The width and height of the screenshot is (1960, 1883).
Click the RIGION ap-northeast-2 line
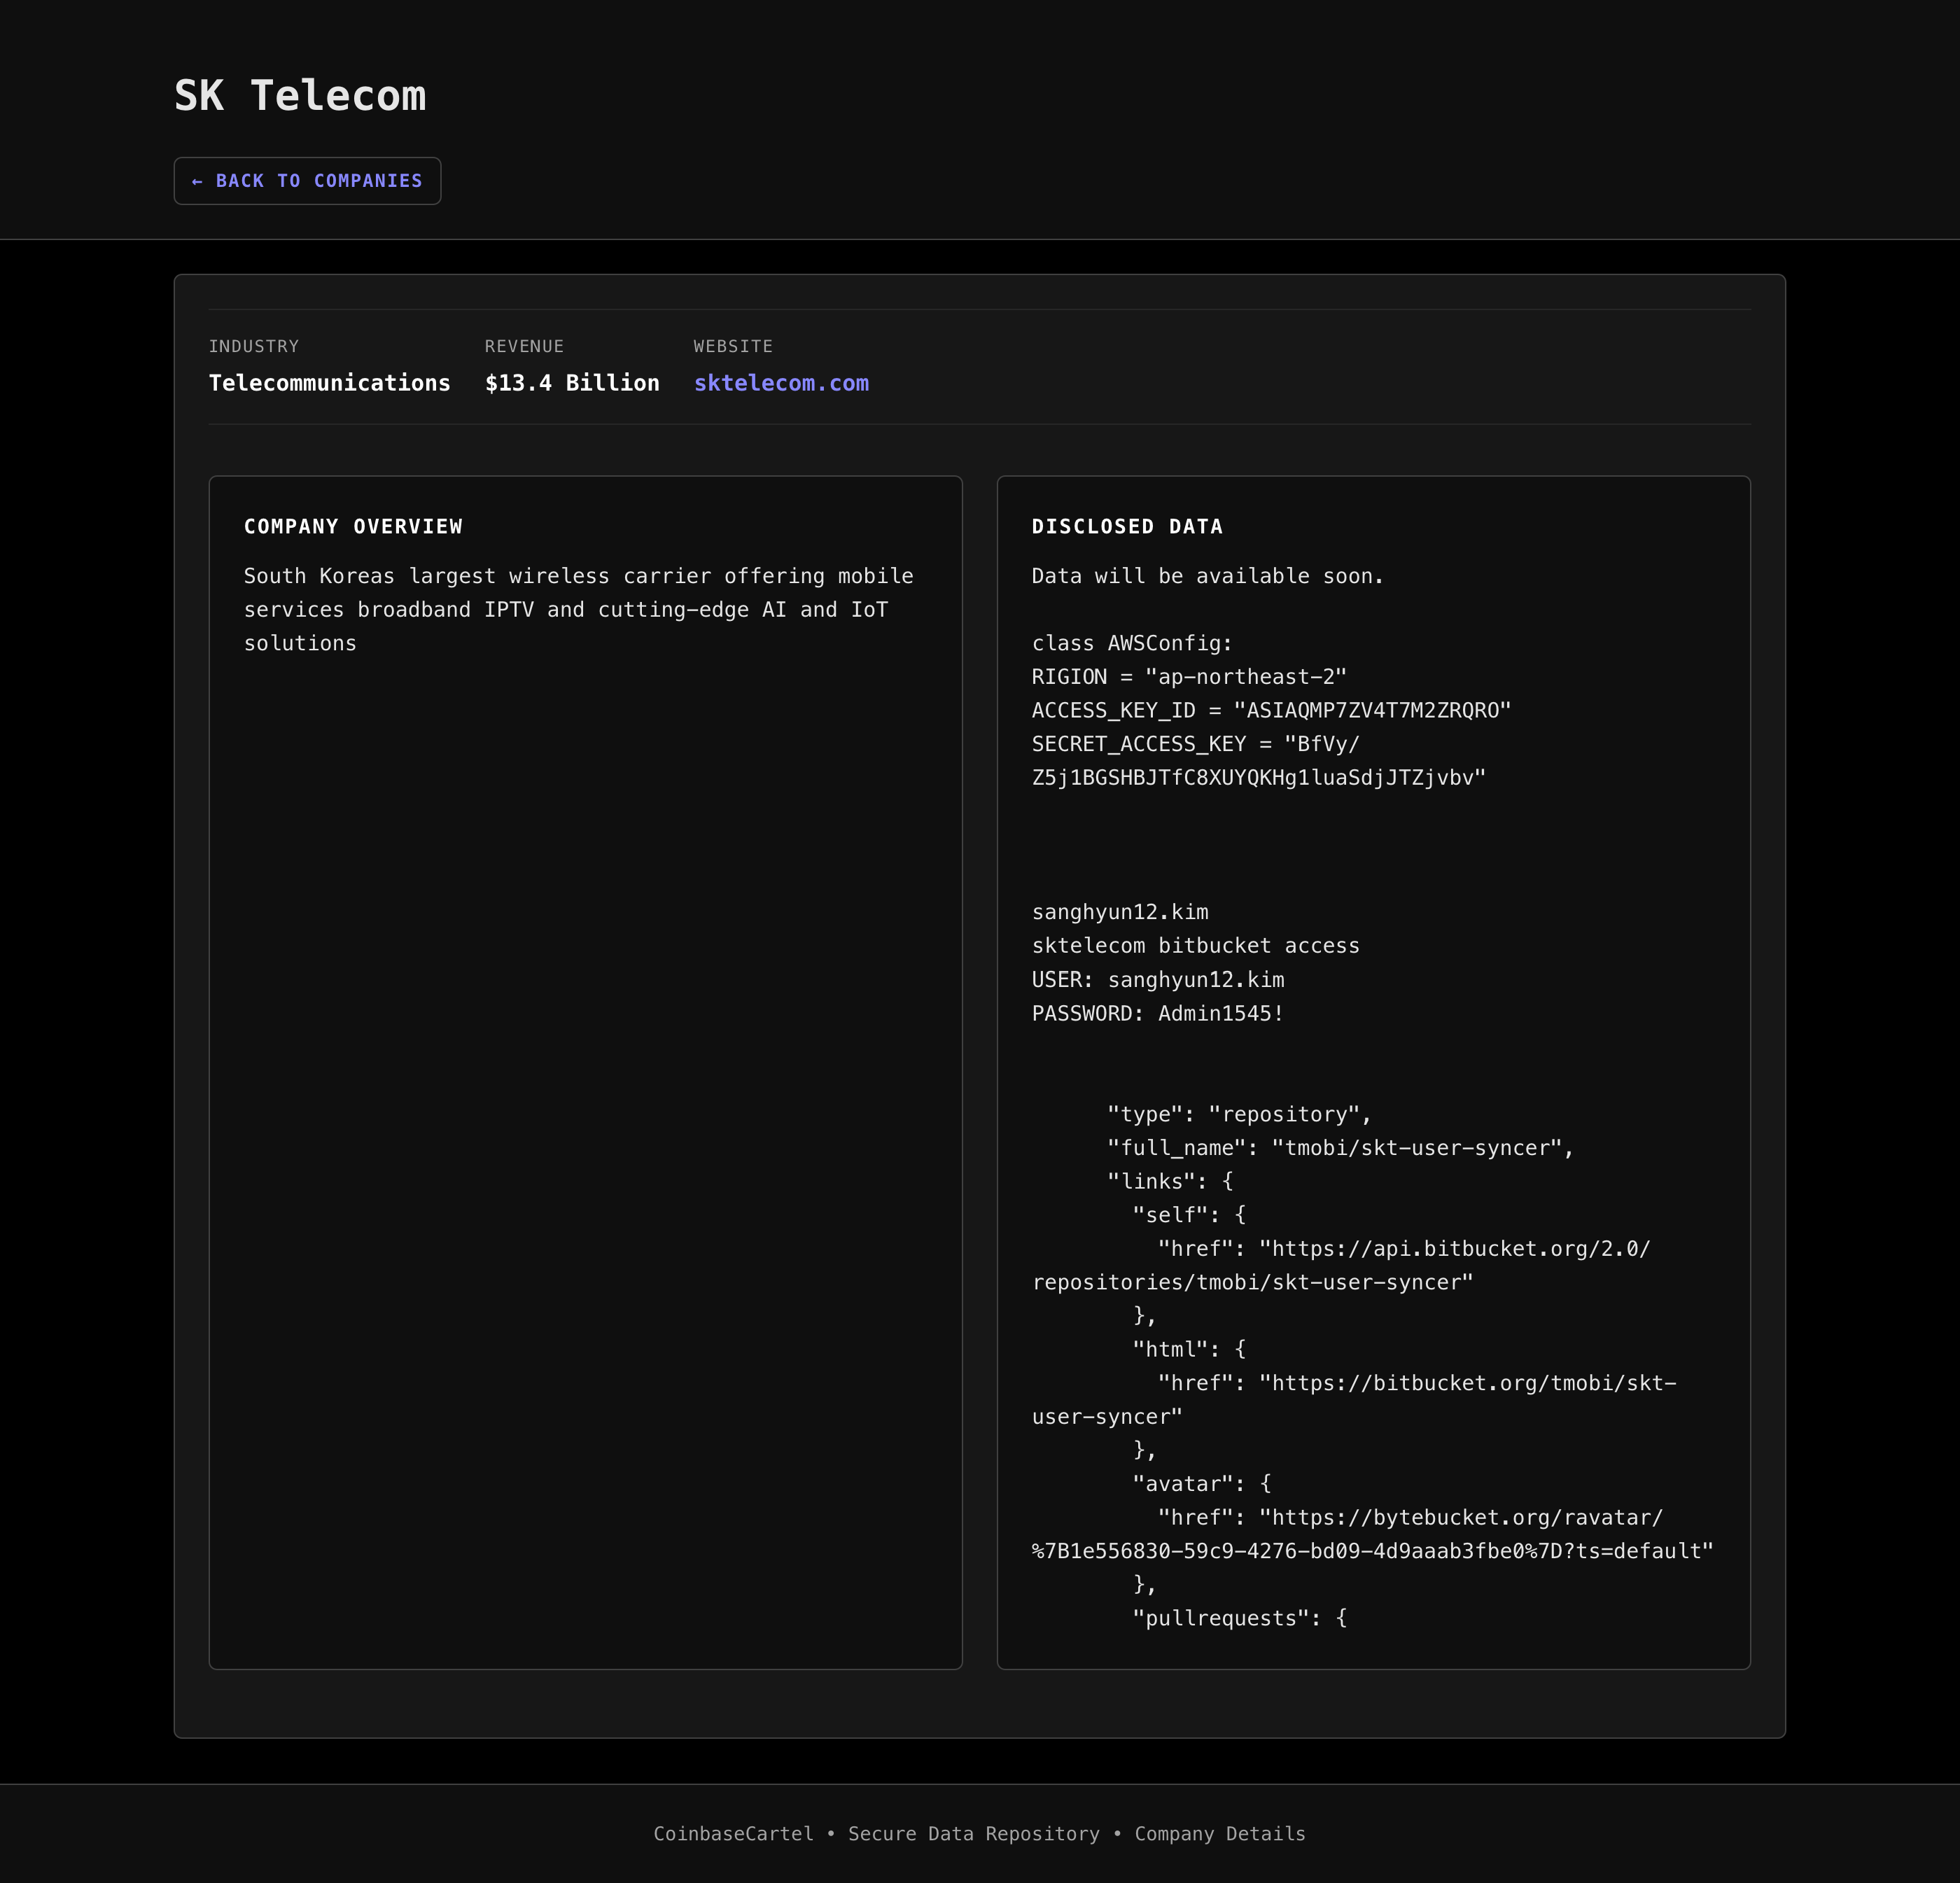1189,677
